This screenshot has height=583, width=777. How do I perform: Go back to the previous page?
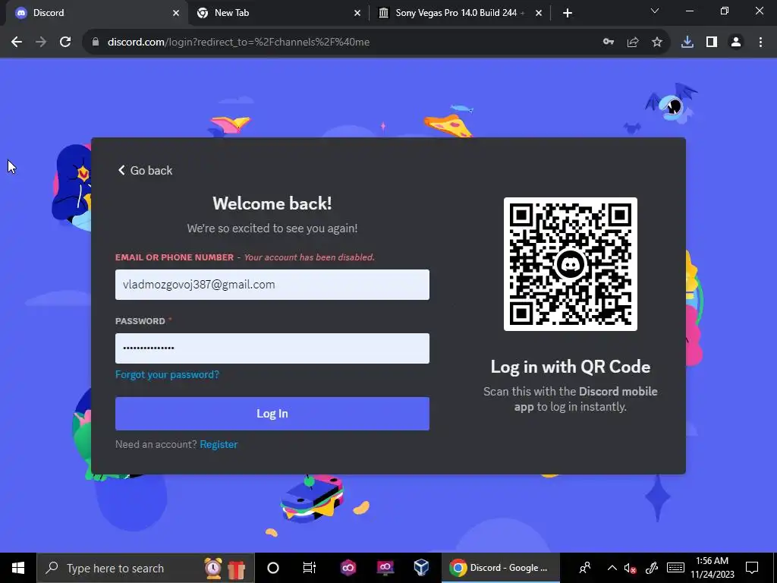[17, 43]
